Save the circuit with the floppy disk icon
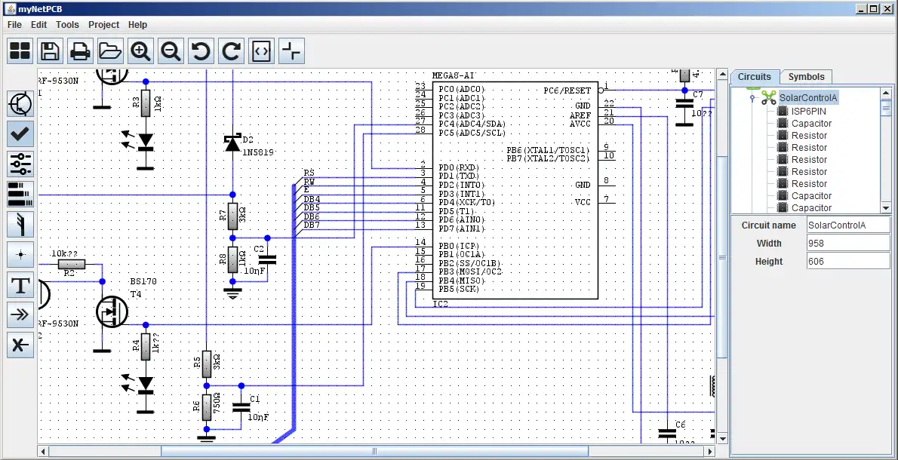This screenshot has height=460, width=898. [x=51, y=51]
